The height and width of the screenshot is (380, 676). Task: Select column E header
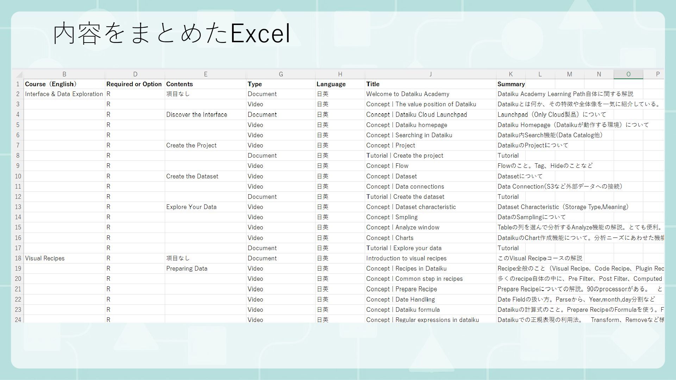tap(206, 74)
